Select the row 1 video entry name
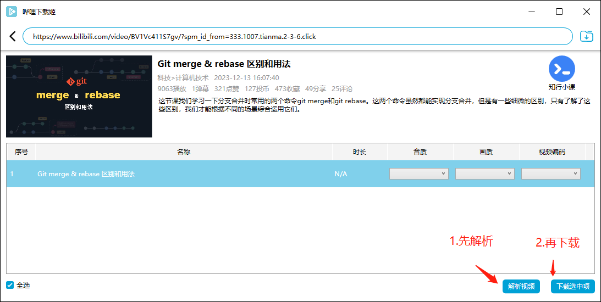 pos(86,174)
